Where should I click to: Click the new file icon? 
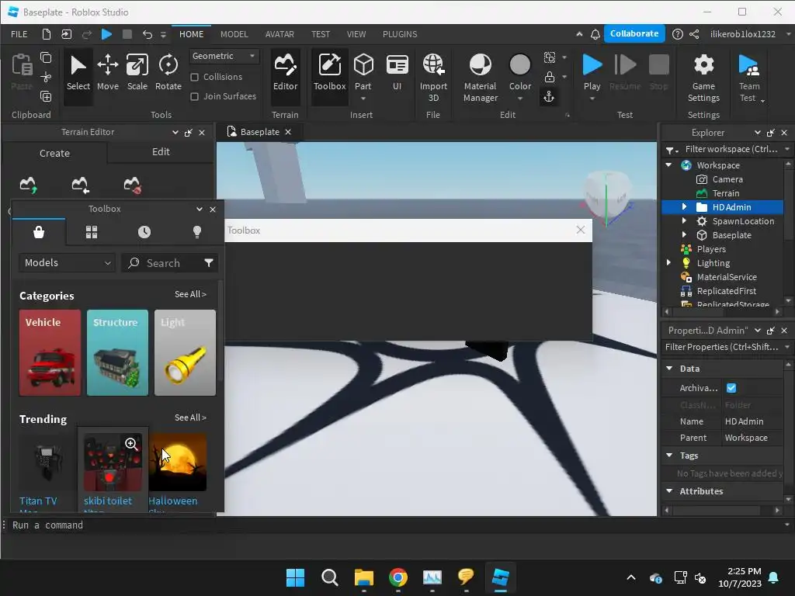click(x=46, y=34)
